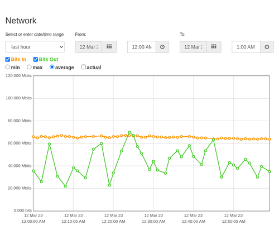Click the To time field 1:00 AM
The height and width of the screenshot is (225, 279).
pos(246,47)
